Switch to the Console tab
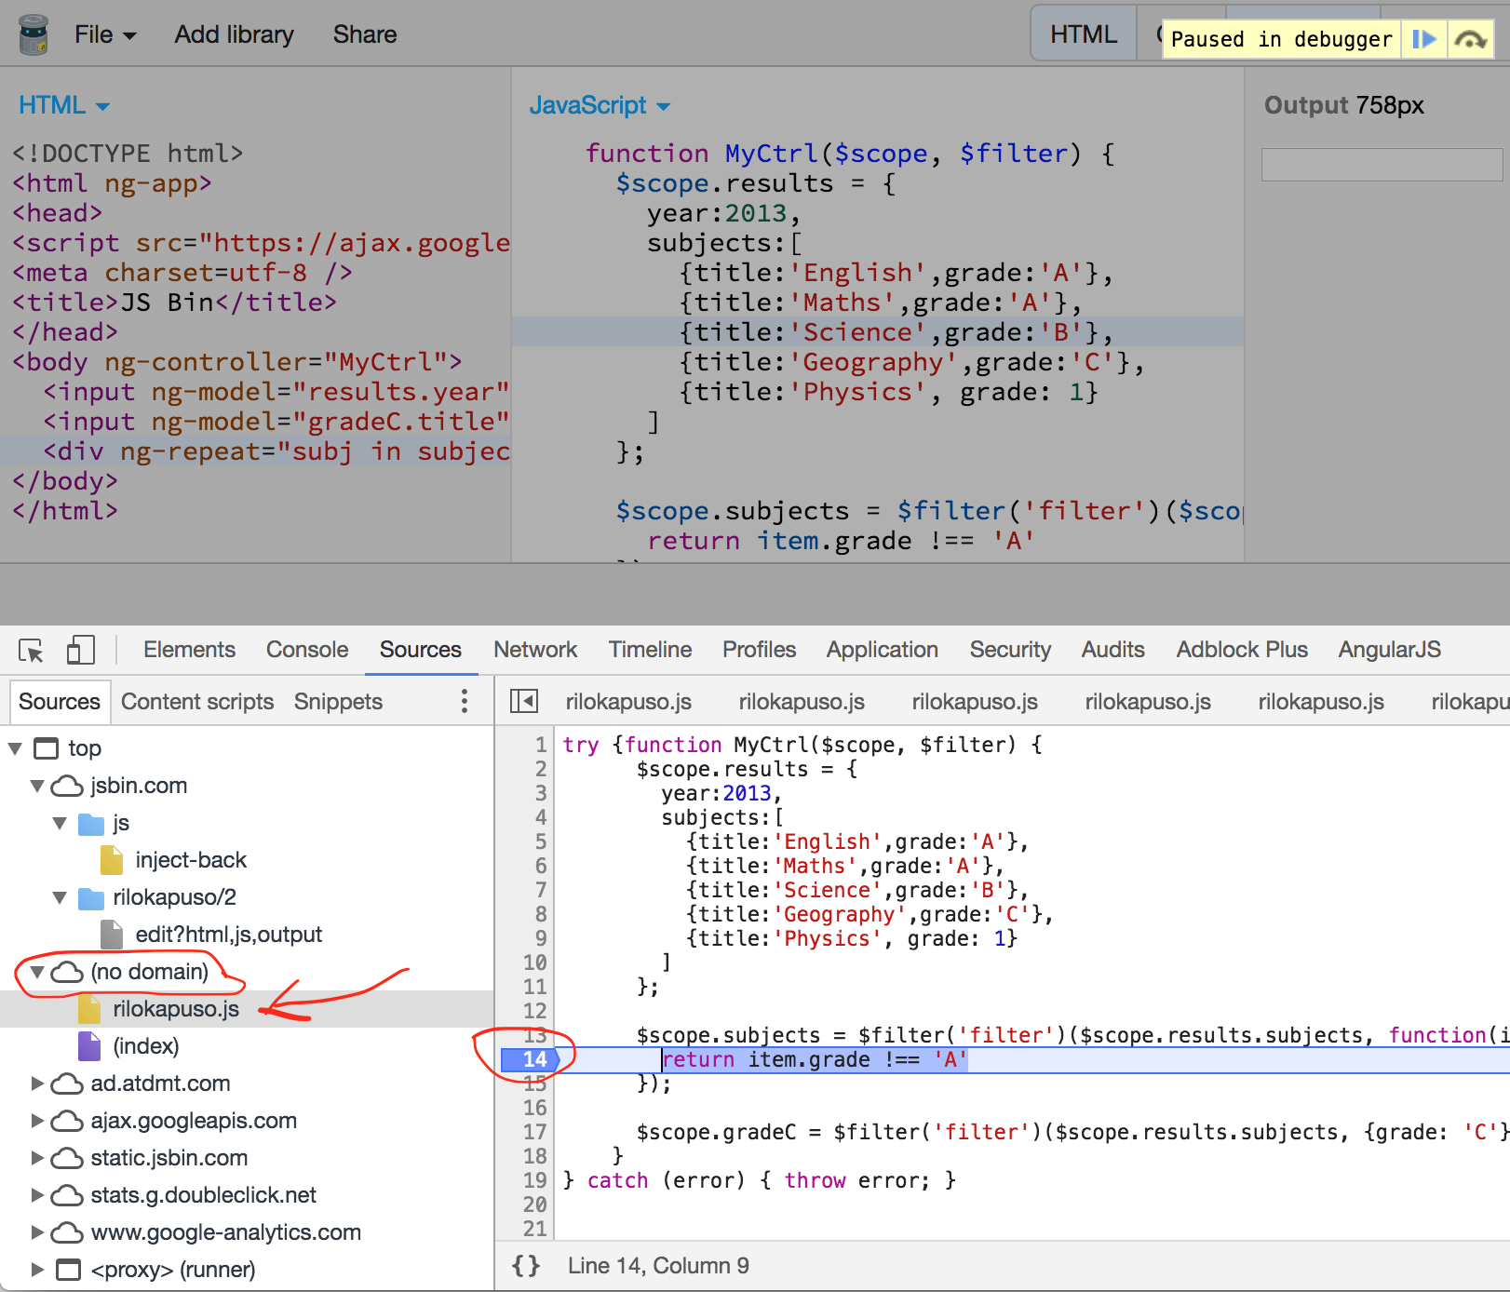Image resolution: width=1510 pixels, height=1292 pixels. tap(307, 650)
